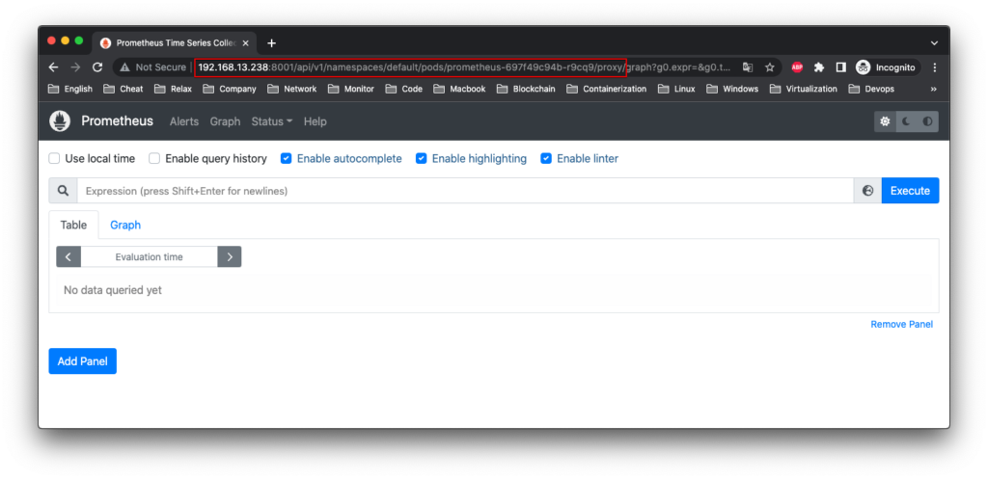This screenshot has height=479, width=988.
Task: Click the Prometheus flame logo icon
Action: tap(60, 121)
